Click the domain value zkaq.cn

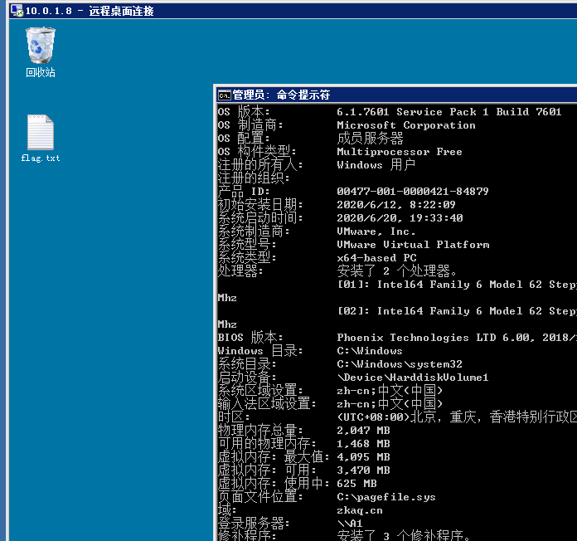pyautogui.click(x=360, y=510)
